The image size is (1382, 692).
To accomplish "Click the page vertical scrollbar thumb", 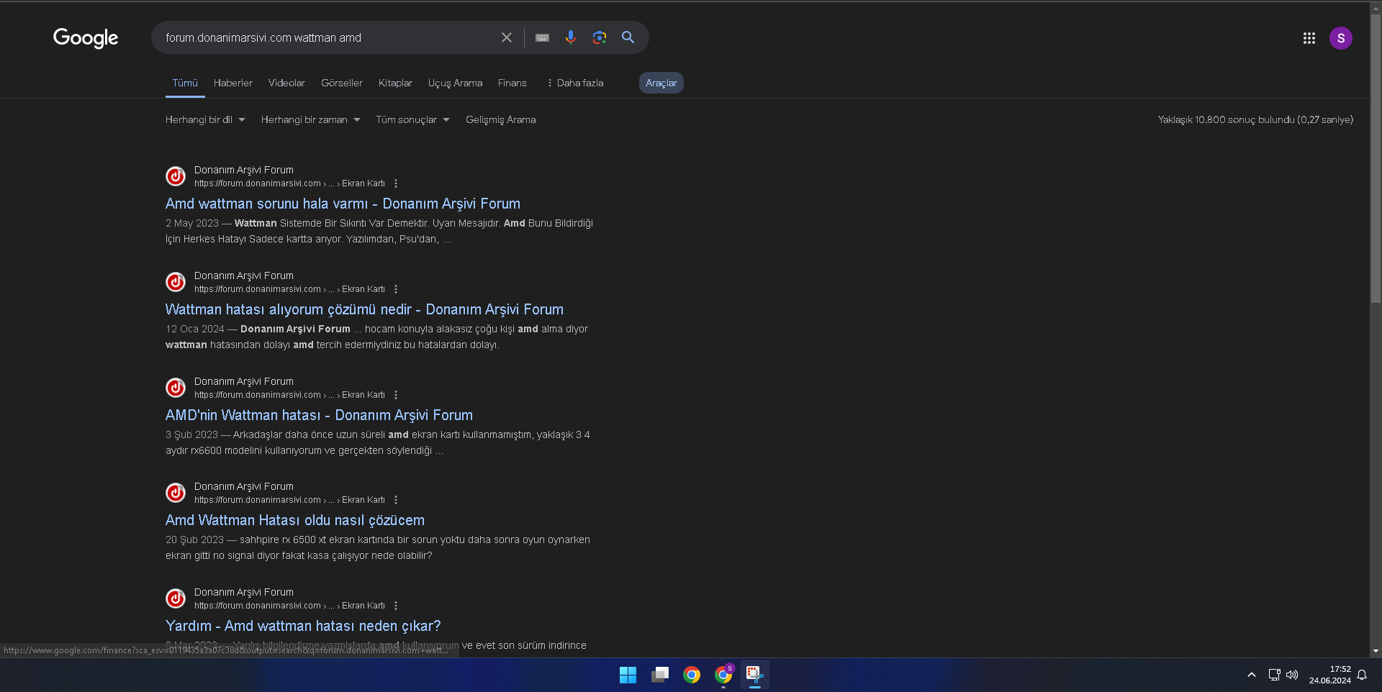I will (x=1376, y=158).
